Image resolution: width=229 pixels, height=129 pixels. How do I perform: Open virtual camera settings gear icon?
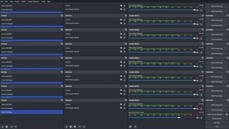pos(227,114)
